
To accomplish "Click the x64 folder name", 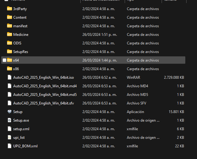I will coord(16,60).
